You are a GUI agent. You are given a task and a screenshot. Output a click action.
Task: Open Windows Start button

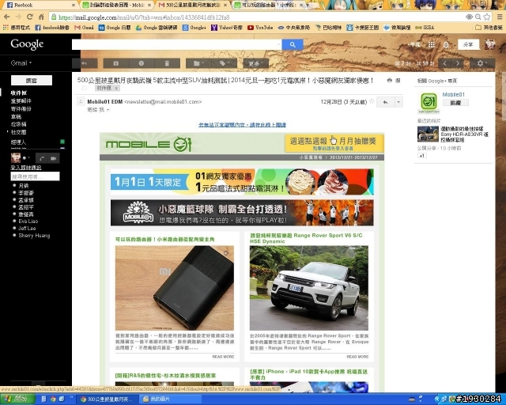pyautogui.click(x=17, y=399)
